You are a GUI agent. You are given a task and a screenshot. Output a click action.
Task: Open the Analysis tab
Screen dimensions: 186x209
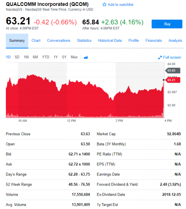(x=175, y=41)
